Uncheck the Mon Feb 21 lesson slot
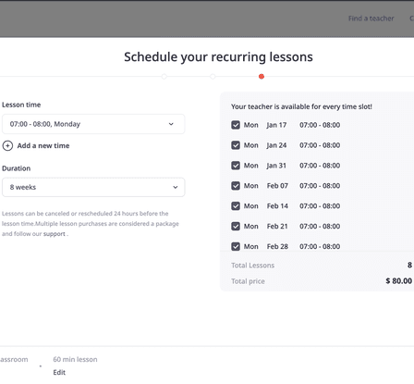The width and height of the screenshot is (414, 384). pyautogui.click(x=236, y=227)
